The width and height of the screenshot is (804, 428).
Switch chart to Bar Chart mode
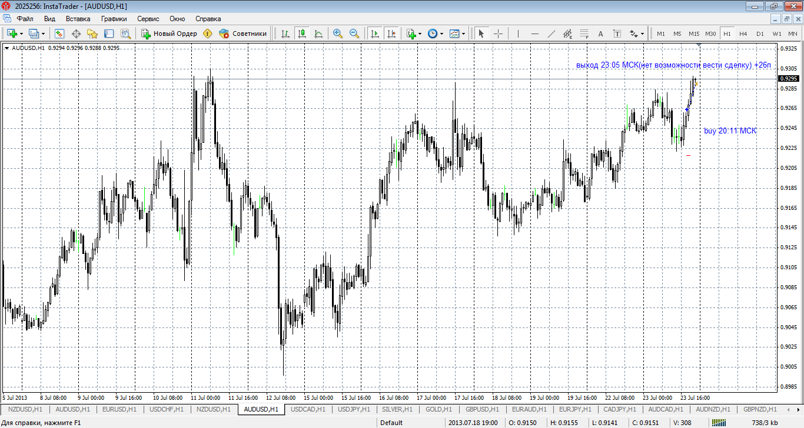[x=285, y=34]
